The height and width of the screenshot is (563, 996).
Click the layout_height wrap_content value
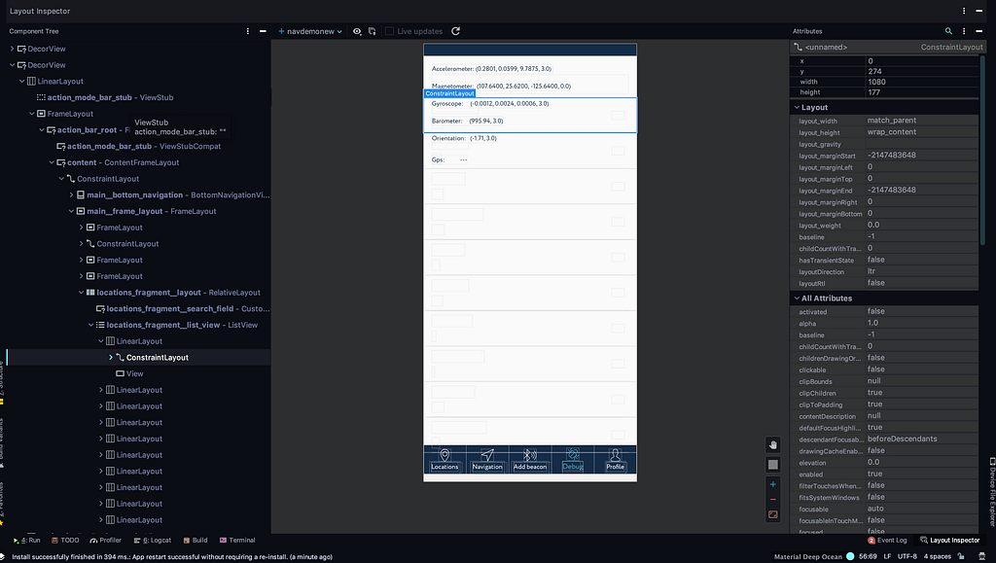891,132
